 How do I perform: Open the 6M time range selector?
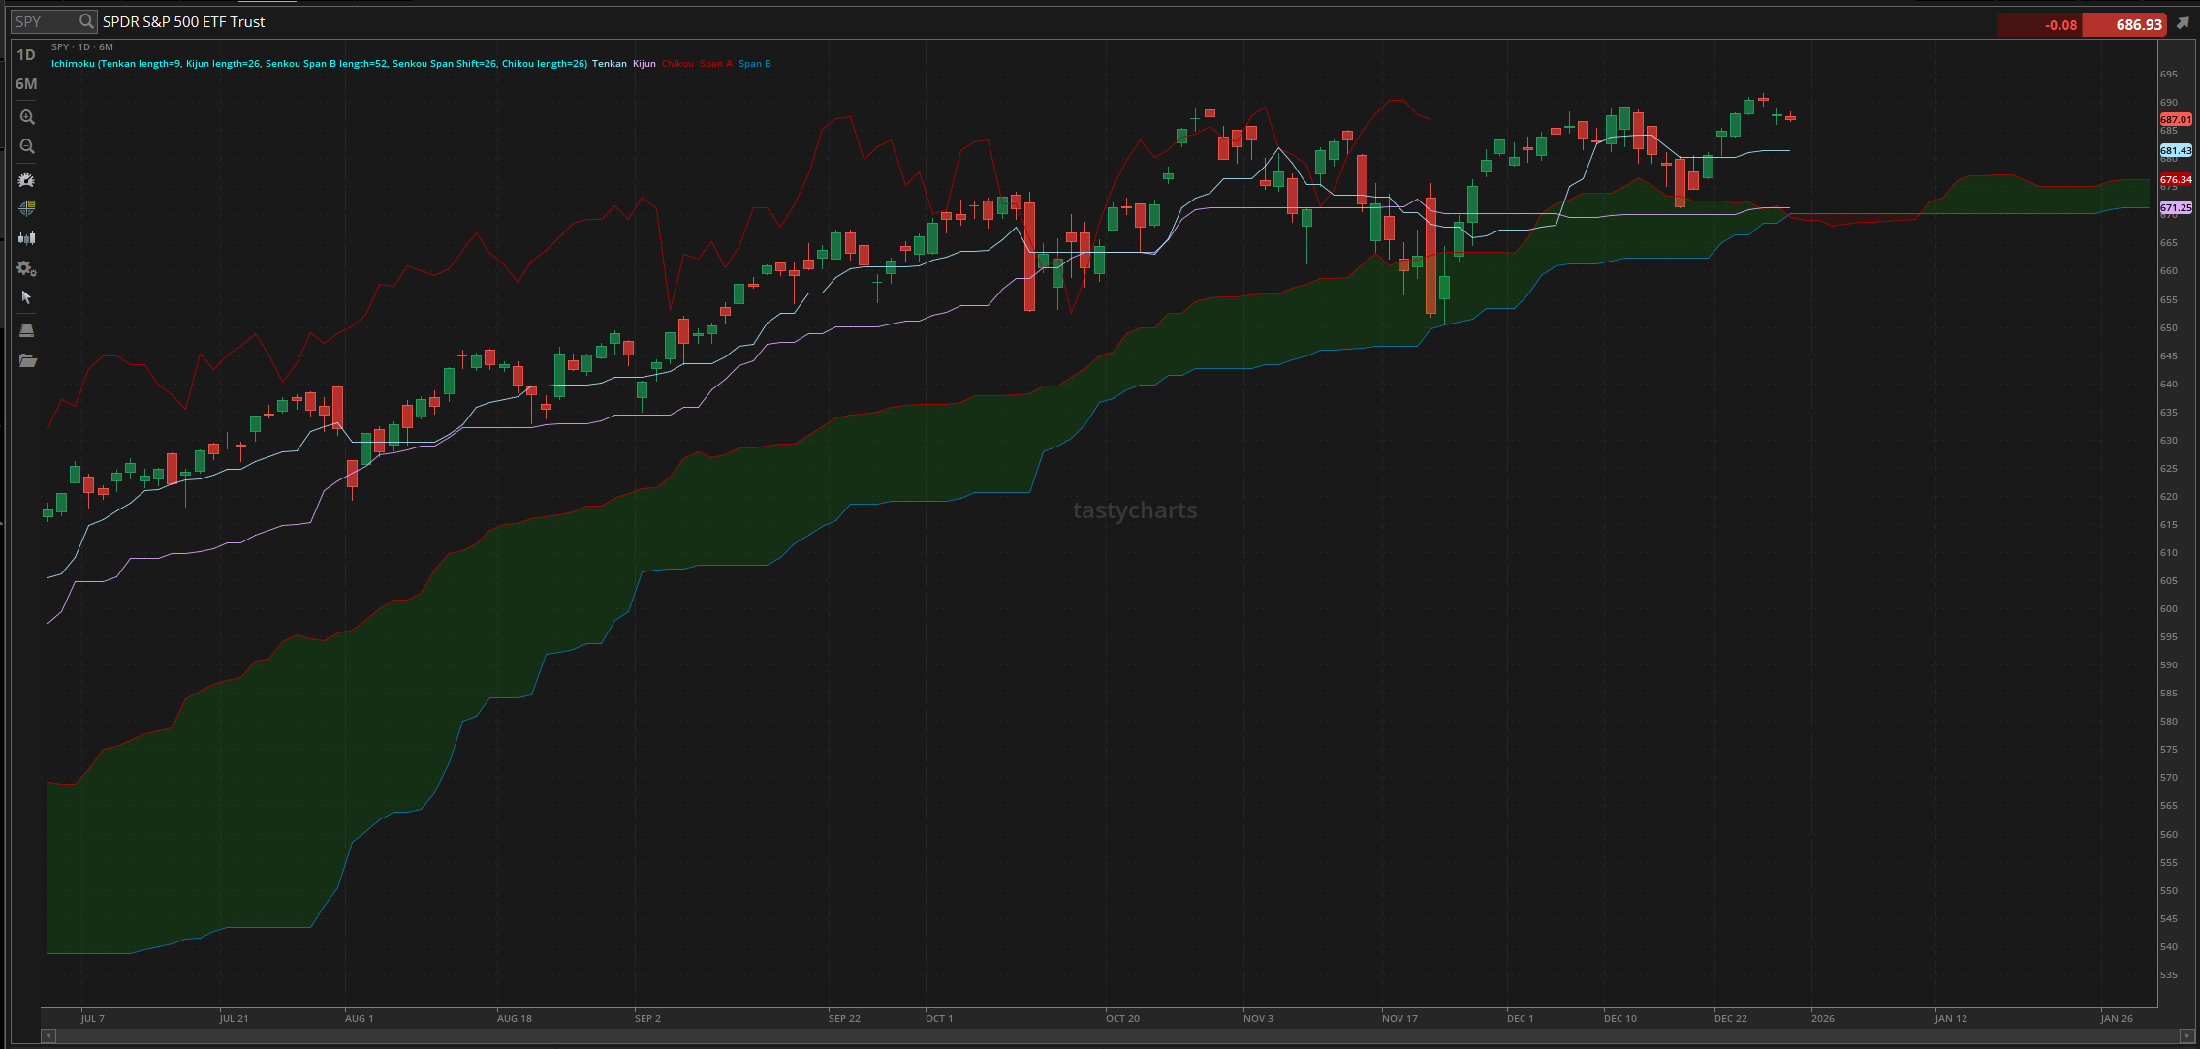coord(26,84)
